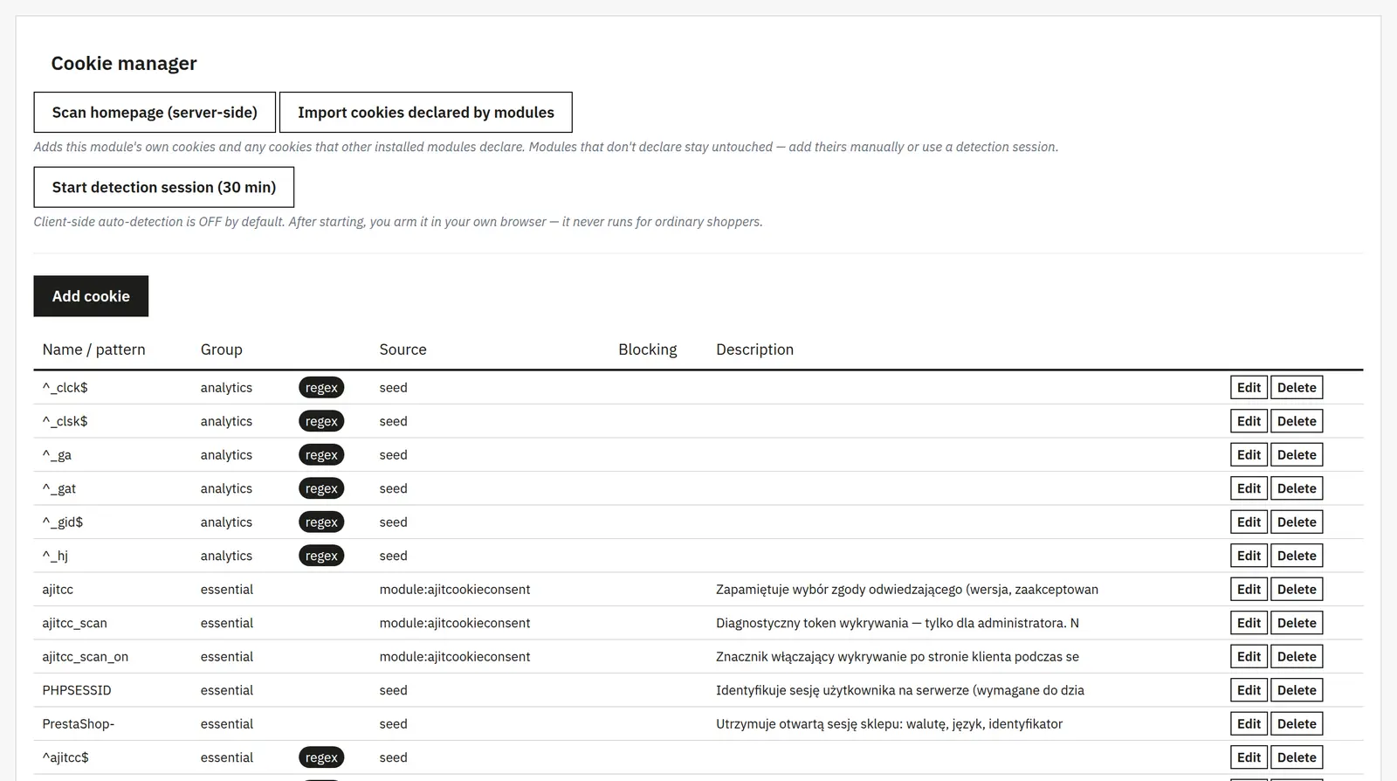Screen dimensions: 1397x781
Task: Delete the ^_gat cookie row
Action: 1297,488
